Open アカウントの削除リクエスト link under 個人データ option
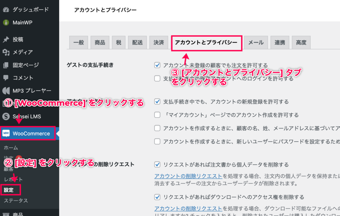The height and width of the screenshot is (216, 340). (188, 176)
